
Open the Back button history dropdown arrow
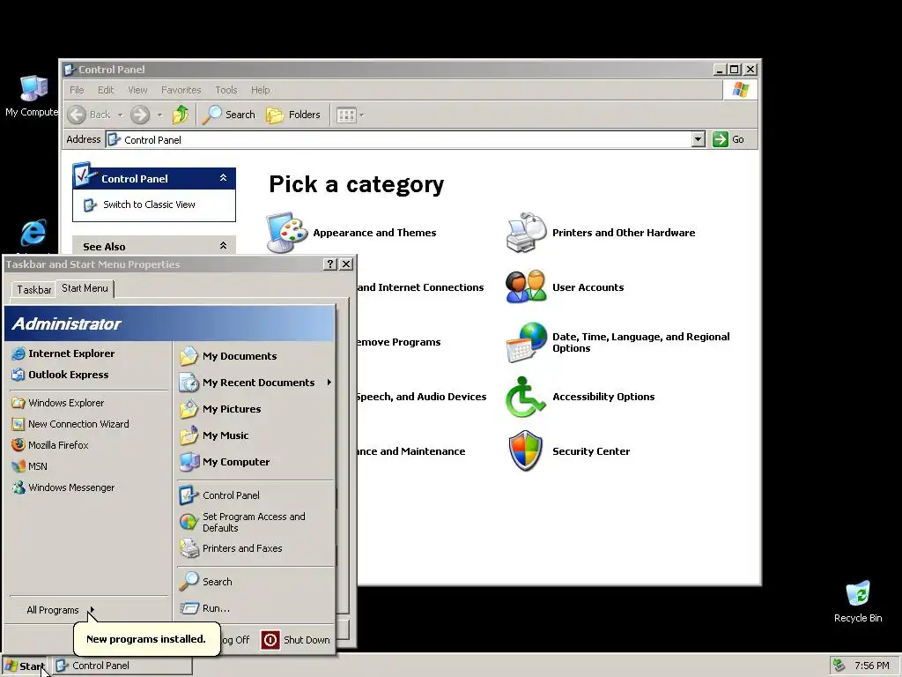tap(120, 115)
